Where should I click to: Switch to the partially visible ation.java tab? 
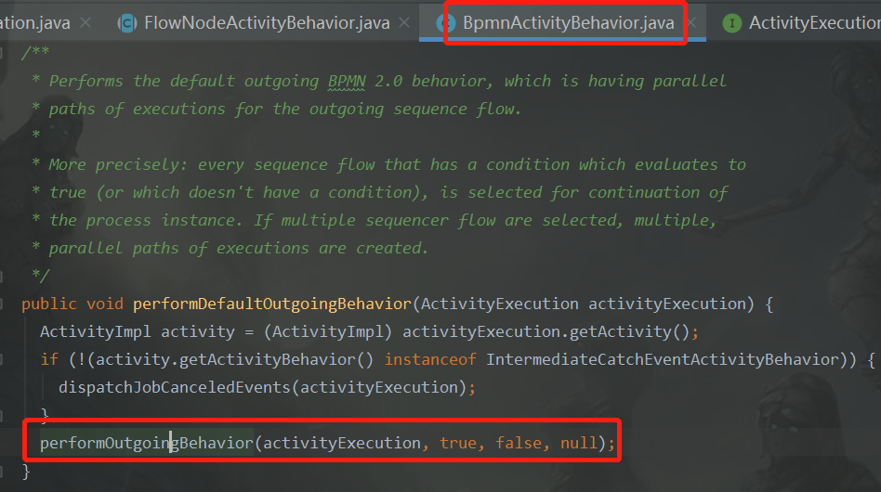(x=34, y=23)
